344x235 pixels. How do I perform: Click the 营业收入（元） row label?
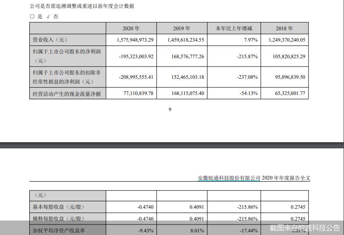tap(50, 40)
